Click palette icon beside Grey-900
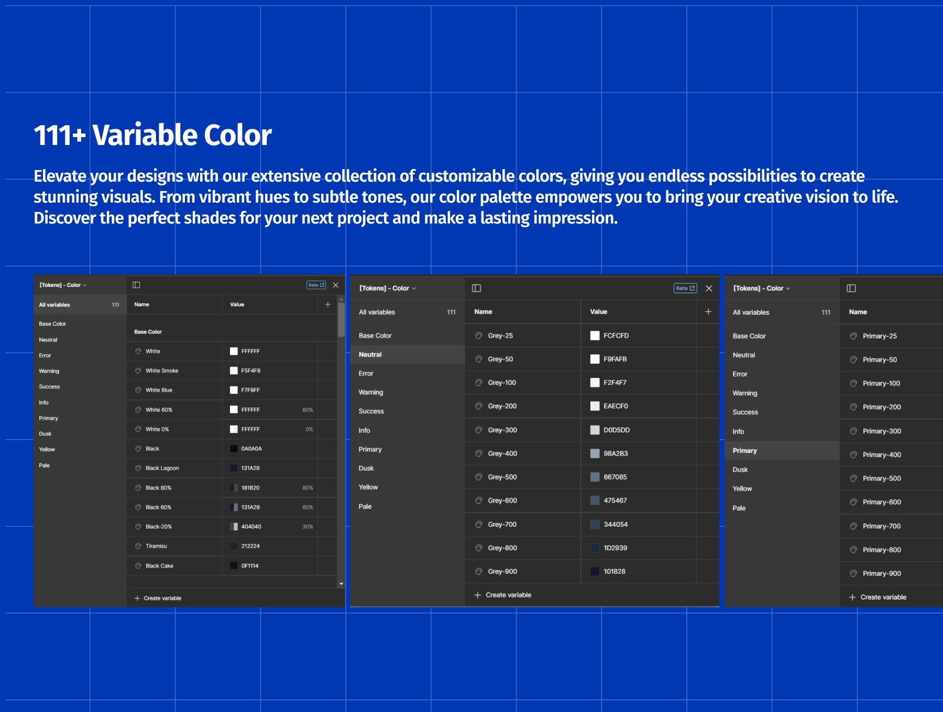The width and height of the screenshot is (943, 712). click(479, 571)
